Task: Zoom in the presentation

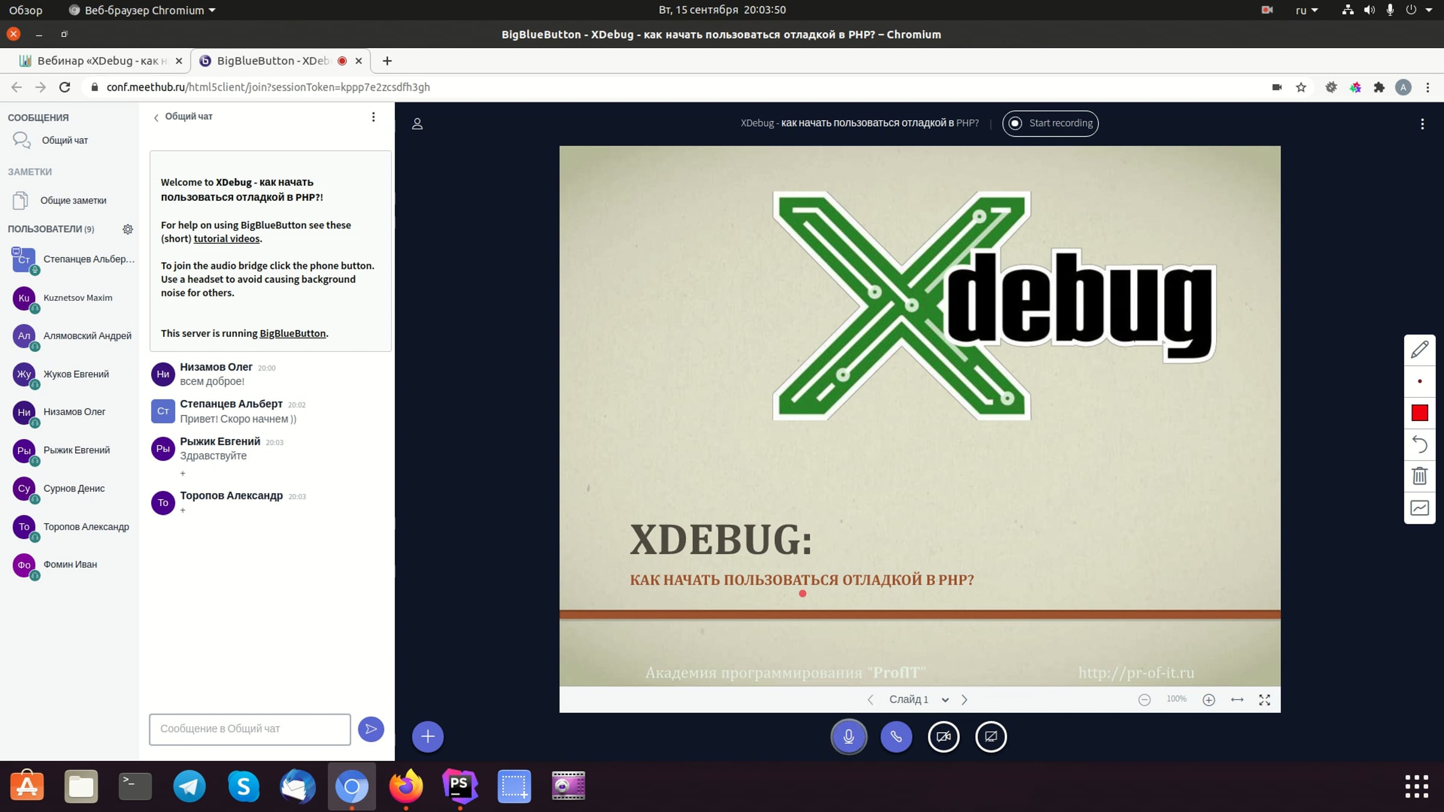Action: click(x=1209, y=700)
